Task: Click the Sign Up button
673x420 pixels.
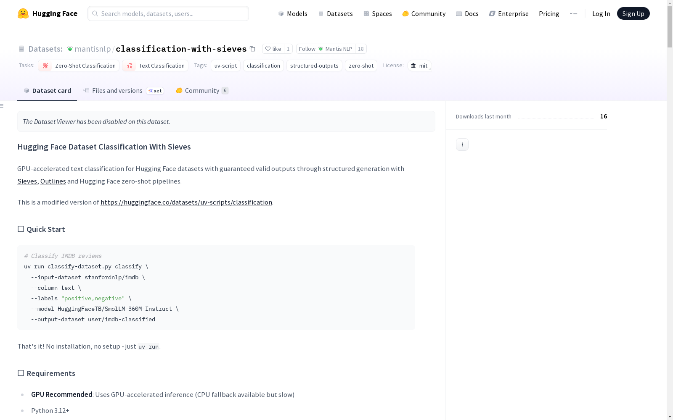Action: [633, 13]
